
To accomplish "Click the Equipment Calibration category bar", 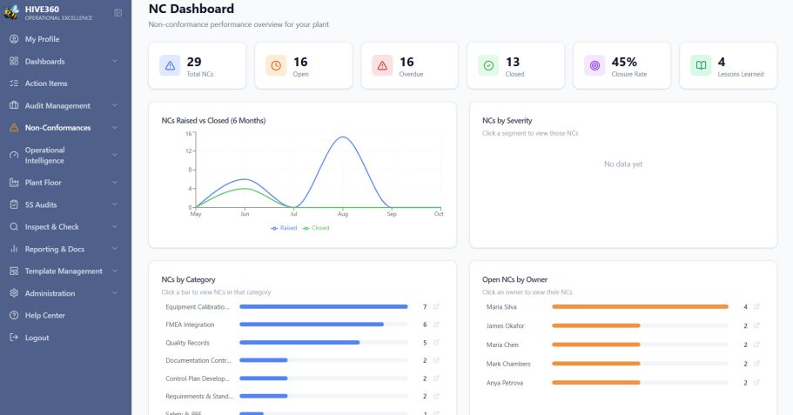I will 324,307.
